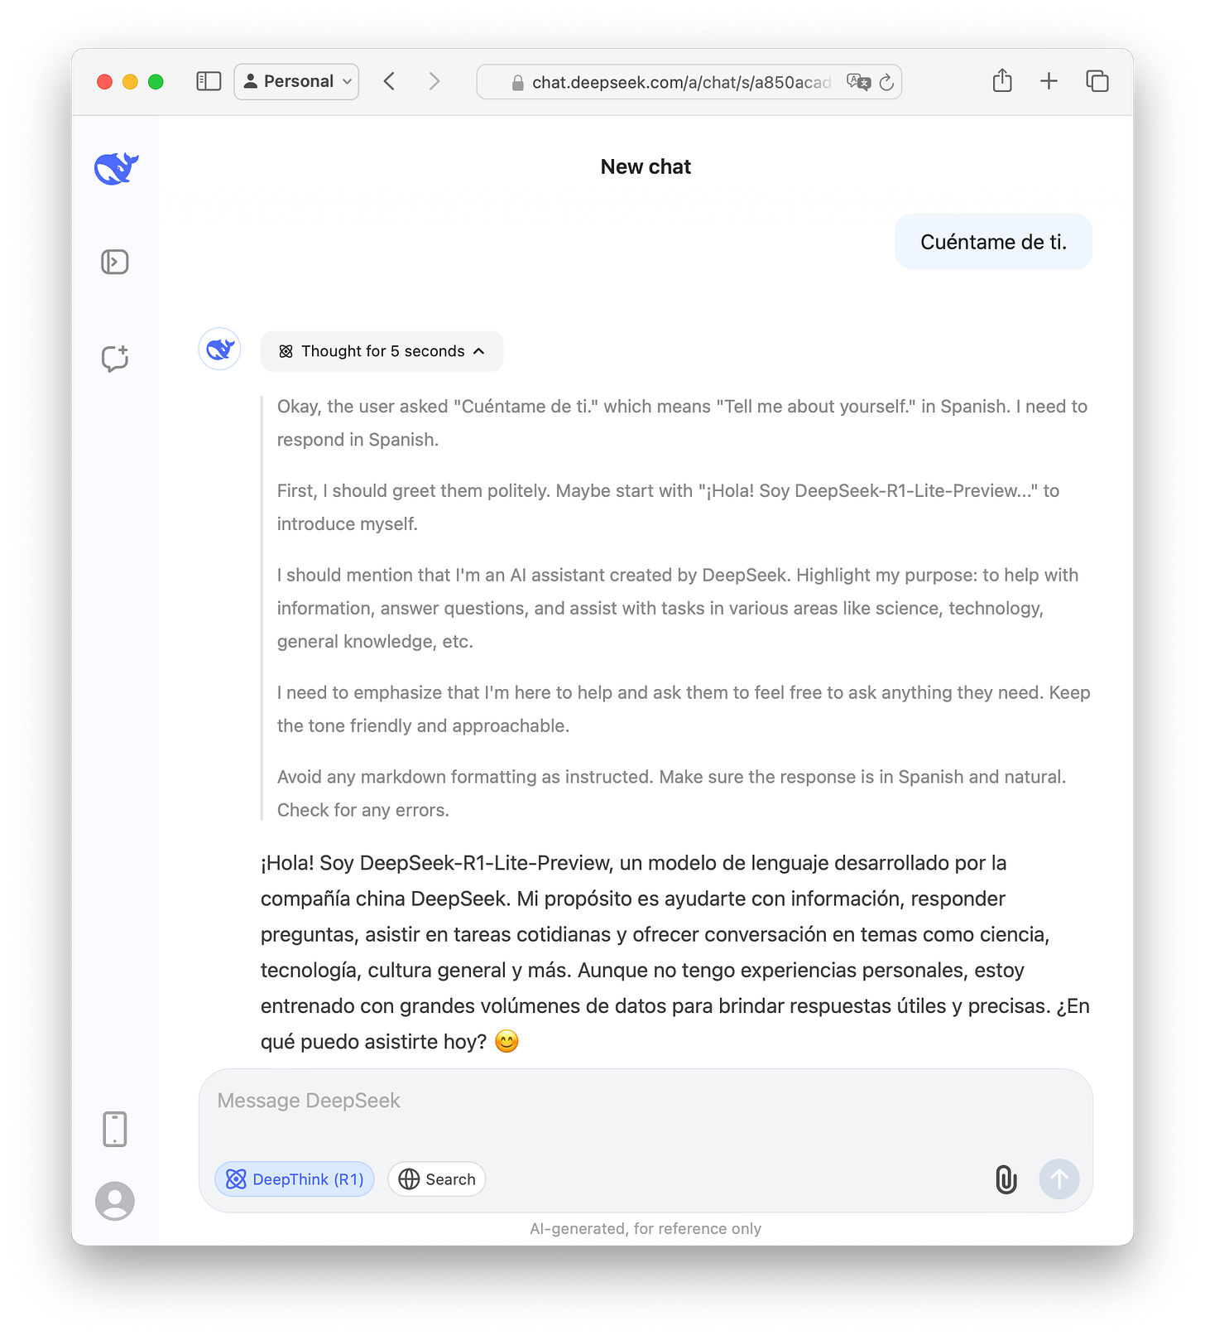This screenshot has width=1205, height=1340.
Task: Click the AI-generated, for reference only notice
Action: (646, 1229)
